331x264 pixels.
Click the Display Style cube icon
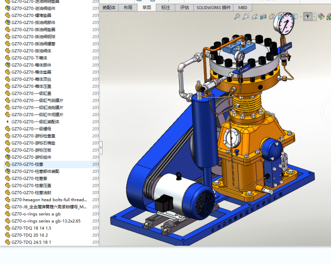tap(295, 16)
